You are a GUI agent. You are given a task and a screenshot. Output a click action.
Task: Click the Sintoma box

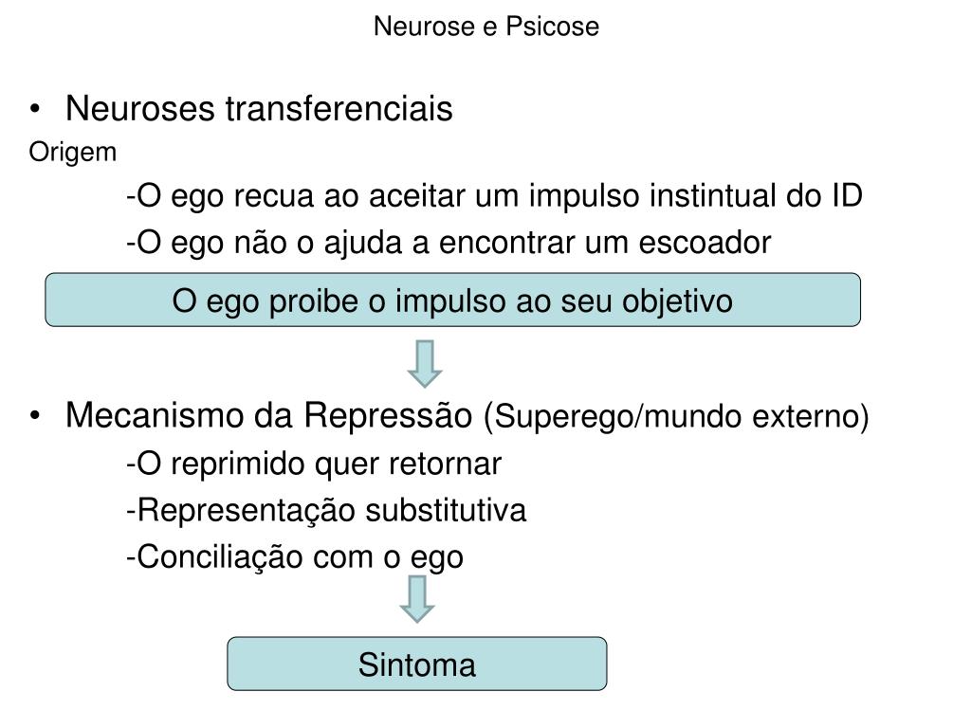click(417, 664)
